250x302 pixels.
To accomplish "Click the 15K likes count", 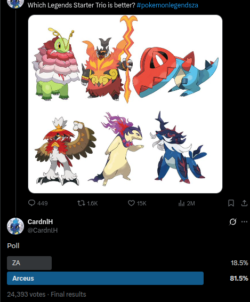I will tap(142, 203).
